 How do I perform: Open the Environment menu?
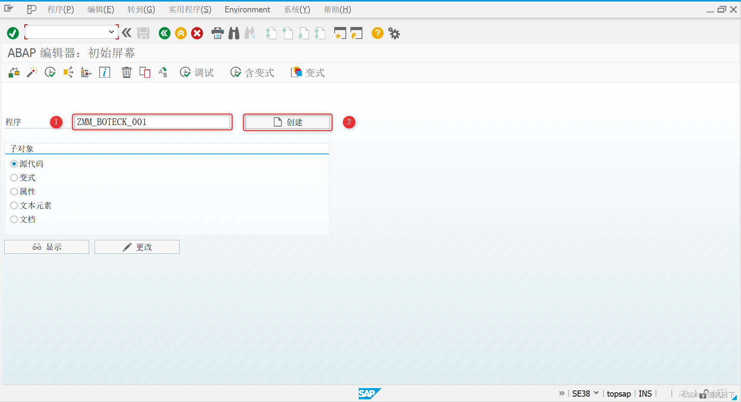[247, 9]
